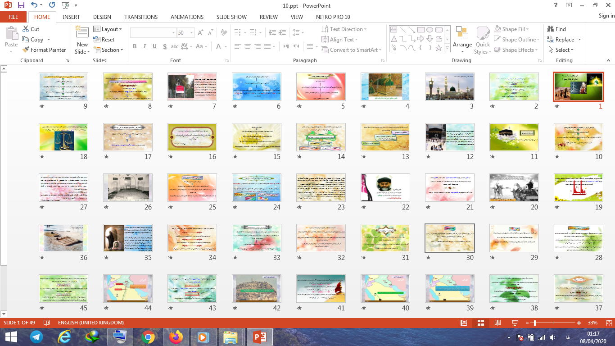Open the Arrange tool
This screenshot has width=615, height=346.
[x=462, y=38]
